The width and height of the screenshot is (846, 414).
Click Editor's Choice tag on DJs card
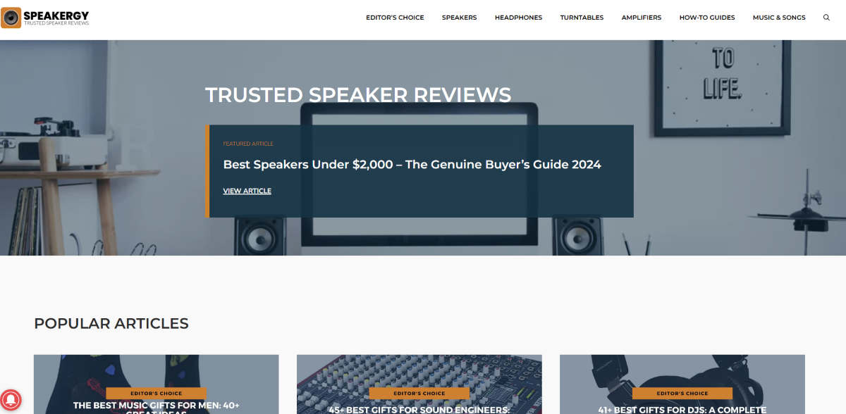[x=682, y=394]
